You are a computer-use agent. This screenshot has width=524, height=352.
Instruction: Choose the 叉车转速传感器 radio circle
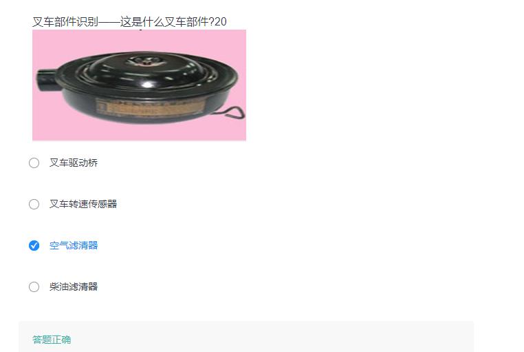tap(34, 204)
